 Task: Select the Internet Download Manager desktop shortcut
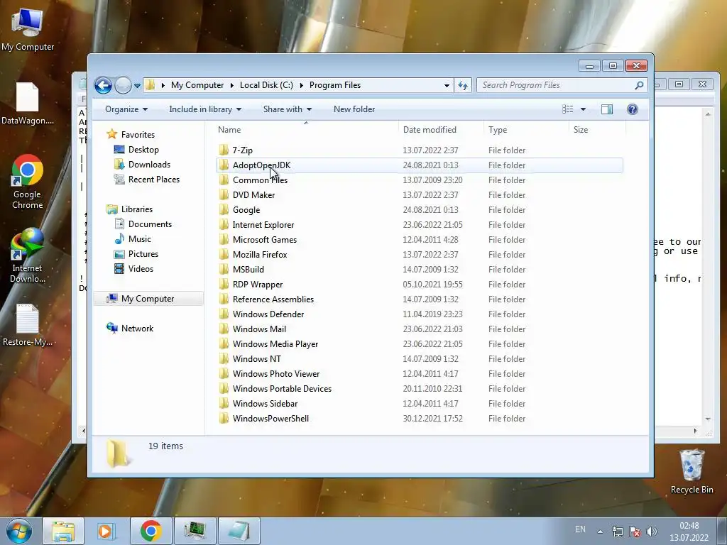tap(28, 255)
